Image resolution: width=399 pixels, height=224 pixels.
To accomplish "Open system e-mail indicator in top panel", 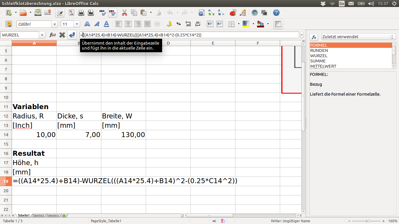I will coord(351,3).
